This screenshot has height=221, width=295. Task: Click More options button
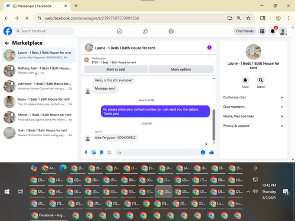pos(181,70)
